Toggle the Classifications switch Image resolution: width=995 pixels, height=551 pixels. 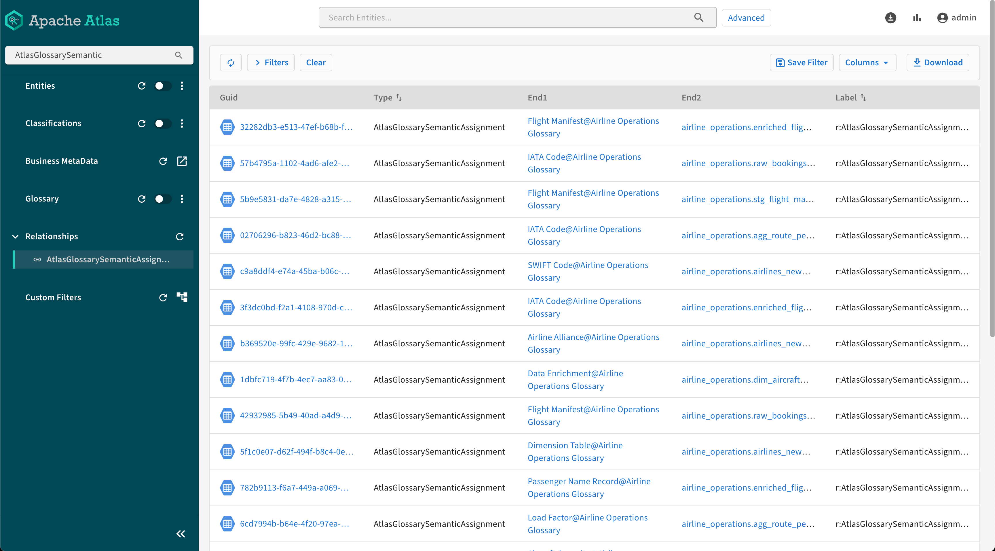pos(162,123)
